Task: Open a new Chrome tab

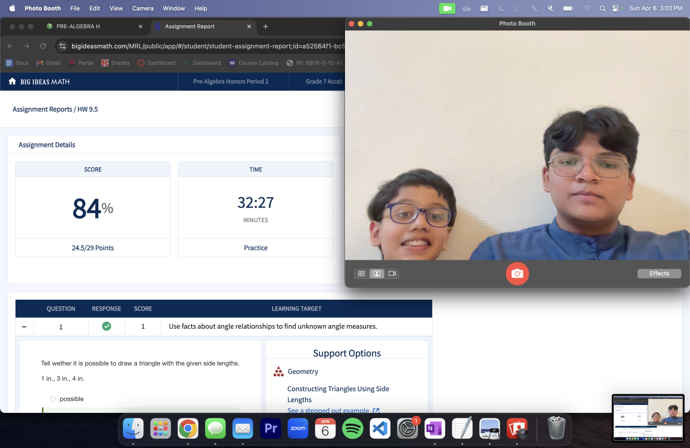Action: coord(265,26)
